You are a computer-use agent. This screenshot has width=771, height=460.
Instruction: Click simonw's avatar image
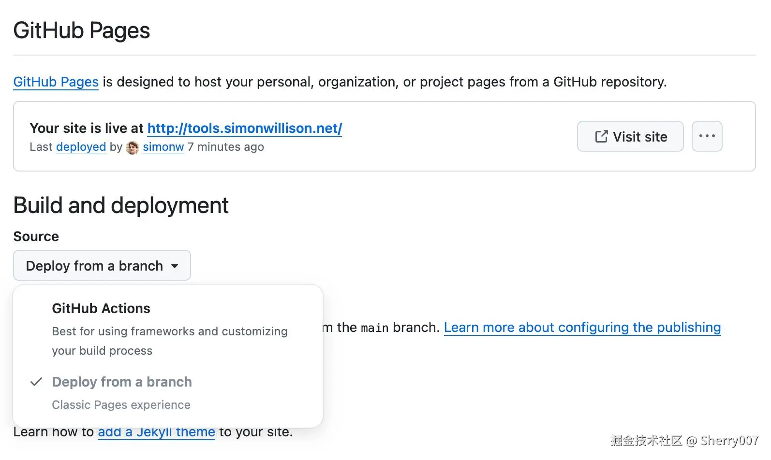[133, 147]
